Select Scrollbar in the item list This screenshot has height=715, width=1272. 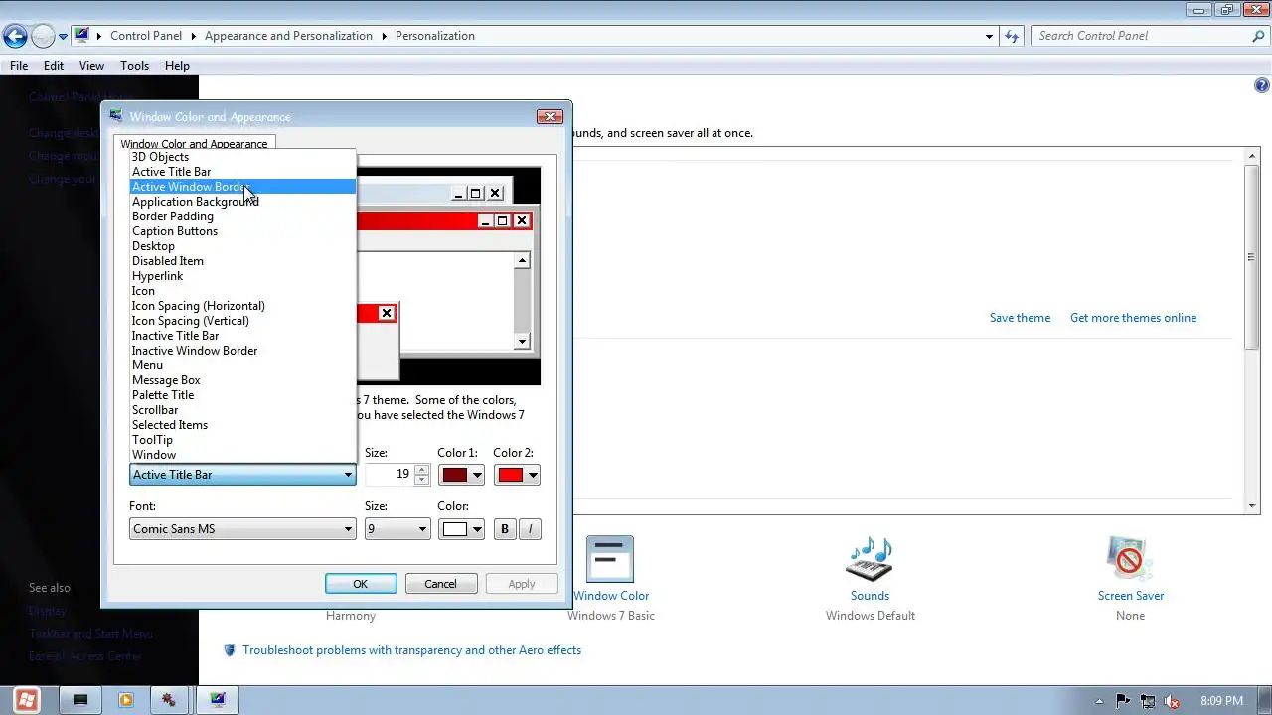[241, 410]
